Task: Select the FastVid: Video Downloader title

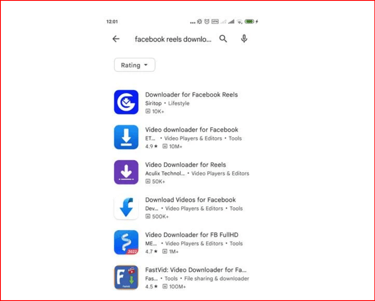Action: (x=196, y=270)
